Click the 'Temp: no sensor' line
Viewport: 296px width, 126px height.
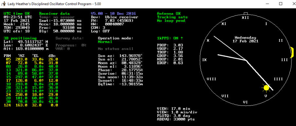click(x=57, y=17)
